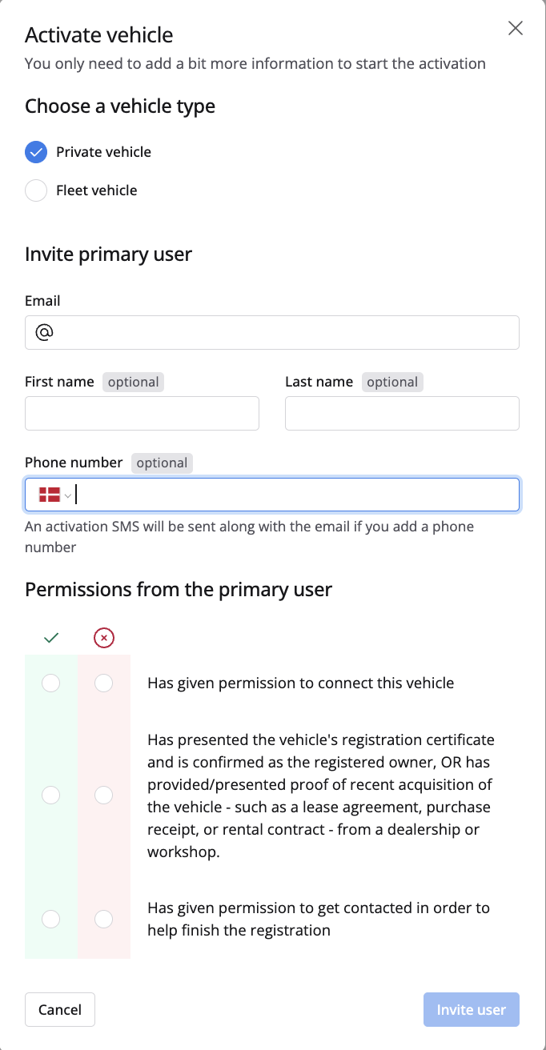This screenshot has height=1050, width=546.
Task: Open the Denmark flag country selector
Action: tap(50, 495)
